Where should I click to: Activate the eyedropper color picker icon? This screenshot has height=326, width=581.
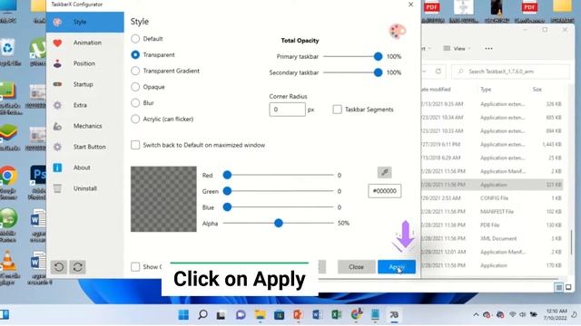click(385, 172)
